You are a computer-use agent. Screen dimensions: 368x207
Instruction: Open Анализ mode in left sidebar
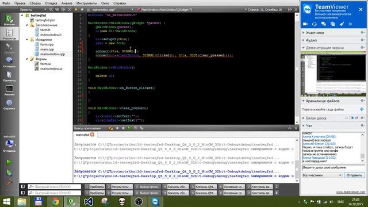click(x=9, y=90)
